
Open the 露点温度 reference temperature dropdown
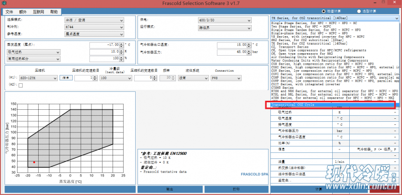94,34
